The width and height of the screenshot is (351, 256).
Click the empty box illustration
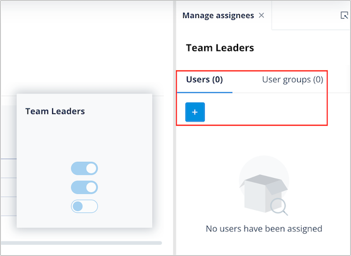click(x=264, y=186)
